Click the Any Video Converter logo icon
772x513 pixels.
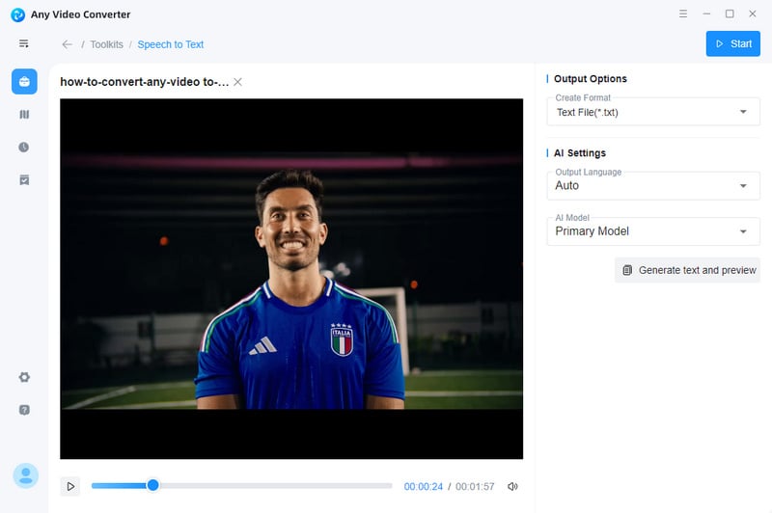click(17, 14)
